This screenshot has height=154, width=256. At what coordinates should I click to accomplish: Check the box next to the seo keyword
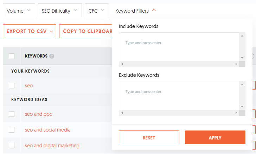point(12,86)
